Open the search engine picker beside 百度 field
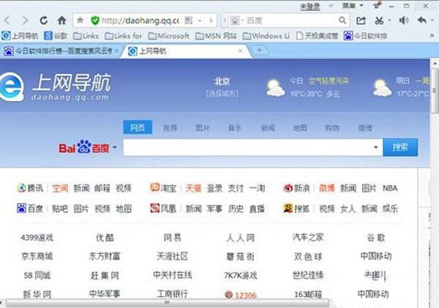439x308 pixels. pyautogui.click(x=237, y=20)
